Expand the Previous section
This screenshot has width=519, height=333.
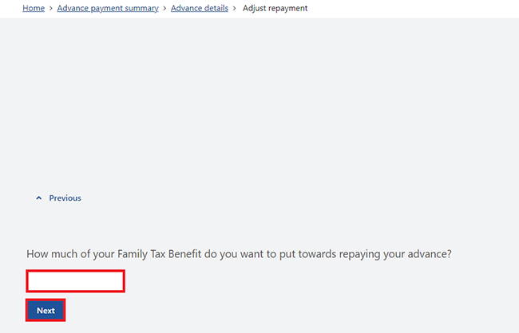tap(58, 198)
